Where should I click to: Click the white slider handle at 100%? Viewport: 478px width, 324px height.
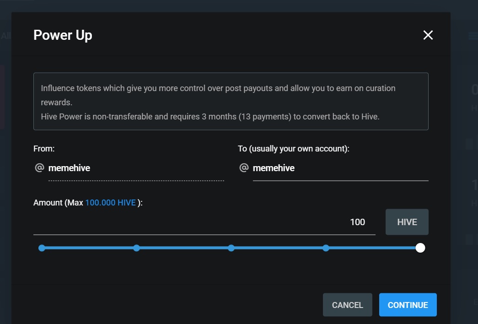click(x=420, y=248)
